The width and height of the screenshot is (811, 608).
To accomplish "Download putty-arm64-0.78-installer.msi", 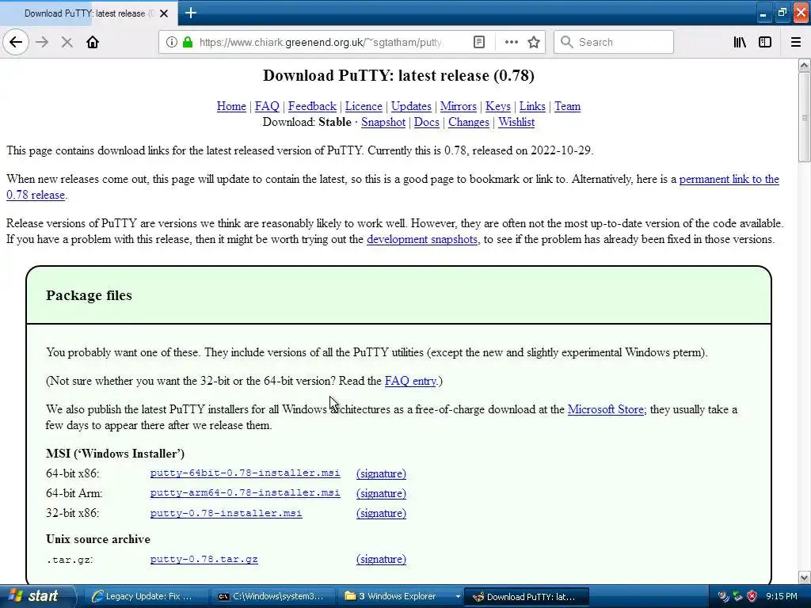I will (x=246, y=493).
